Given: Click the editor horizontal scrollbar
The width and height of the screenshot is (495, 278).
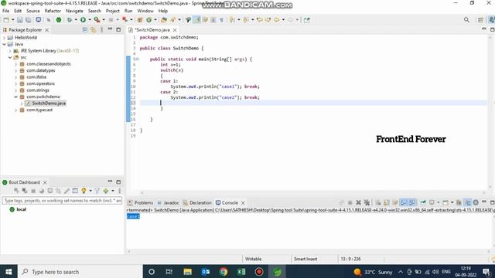Looking at the screenshot, I should 312,192.
